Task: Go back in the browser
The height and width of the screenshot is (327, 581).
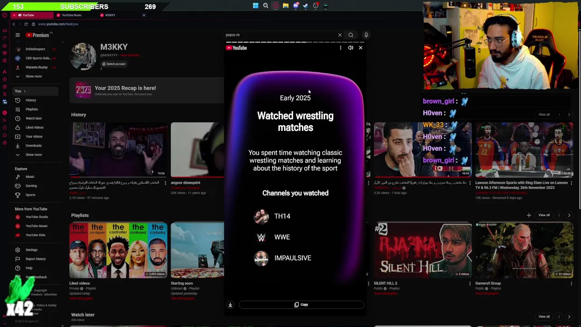Action: tap(14, 24)
